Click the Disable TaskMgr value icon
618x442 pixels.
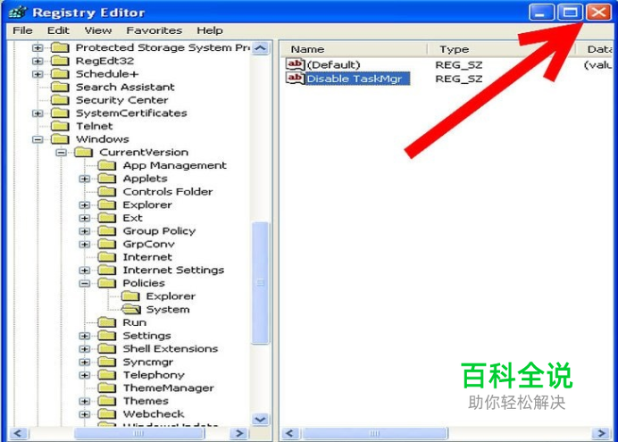coord(296,78)
